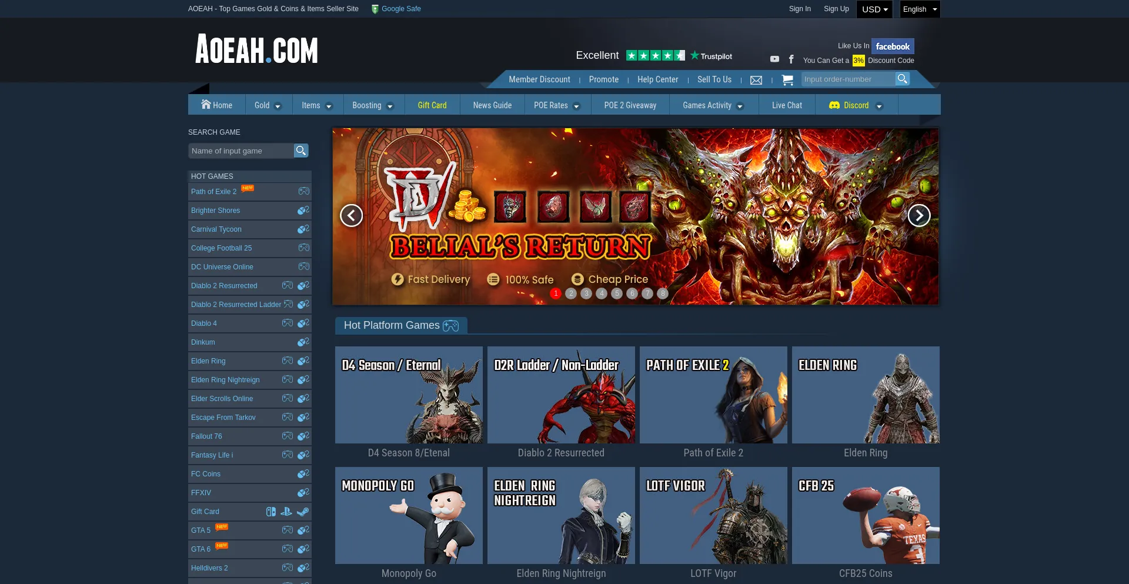The image size is (1129, 584).
Task: Jump to banner slide 8
Action: pyautogui.click(x=663, y=293)
